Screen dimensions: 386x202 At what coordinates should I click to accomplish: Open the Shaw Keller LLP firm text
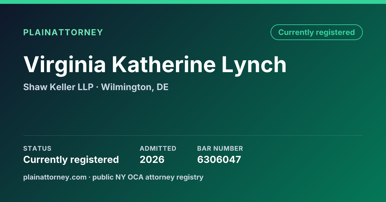tap(58, 87)
